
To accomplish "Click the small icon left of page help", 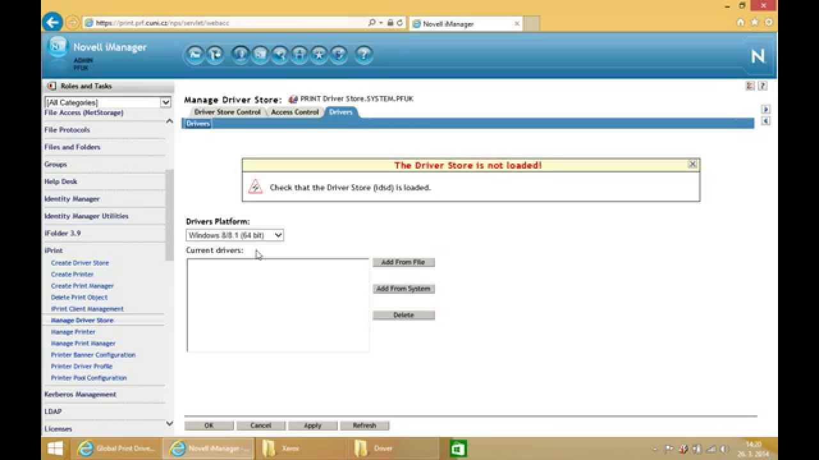I will tap(750, 86).
